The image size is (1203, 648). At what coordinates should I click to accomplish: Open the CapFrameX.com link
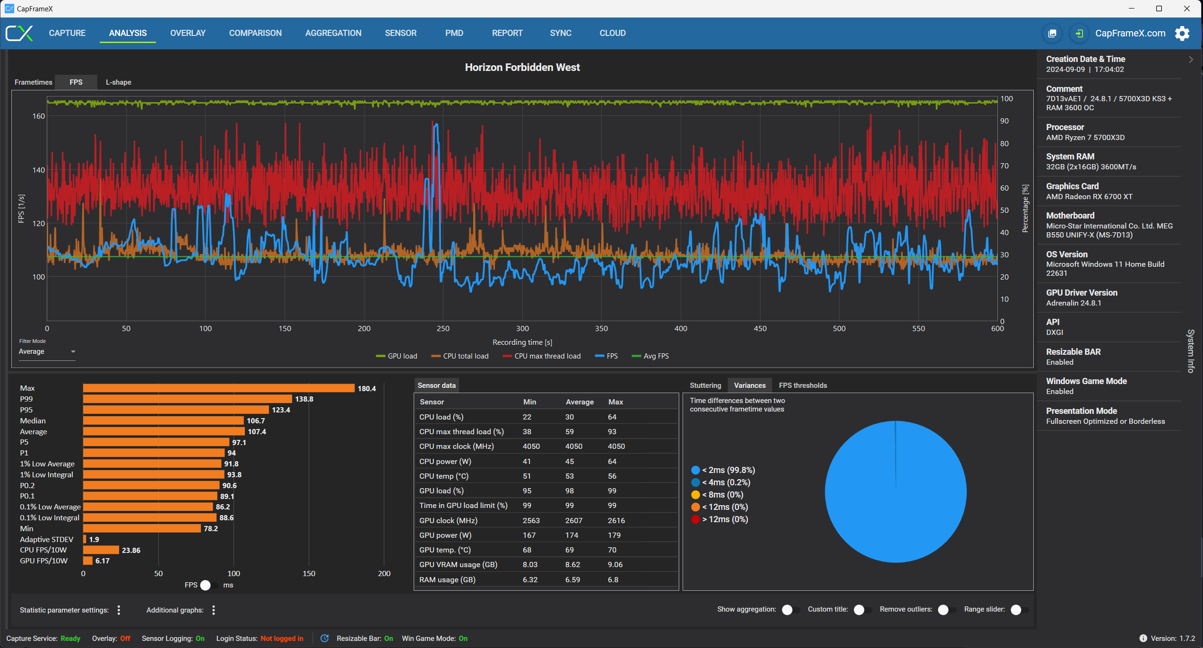click(1130, 33)
